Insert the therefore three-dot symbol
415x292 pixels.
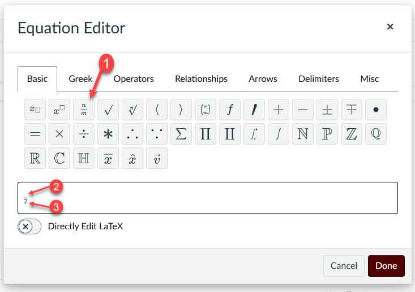(132, 134)
